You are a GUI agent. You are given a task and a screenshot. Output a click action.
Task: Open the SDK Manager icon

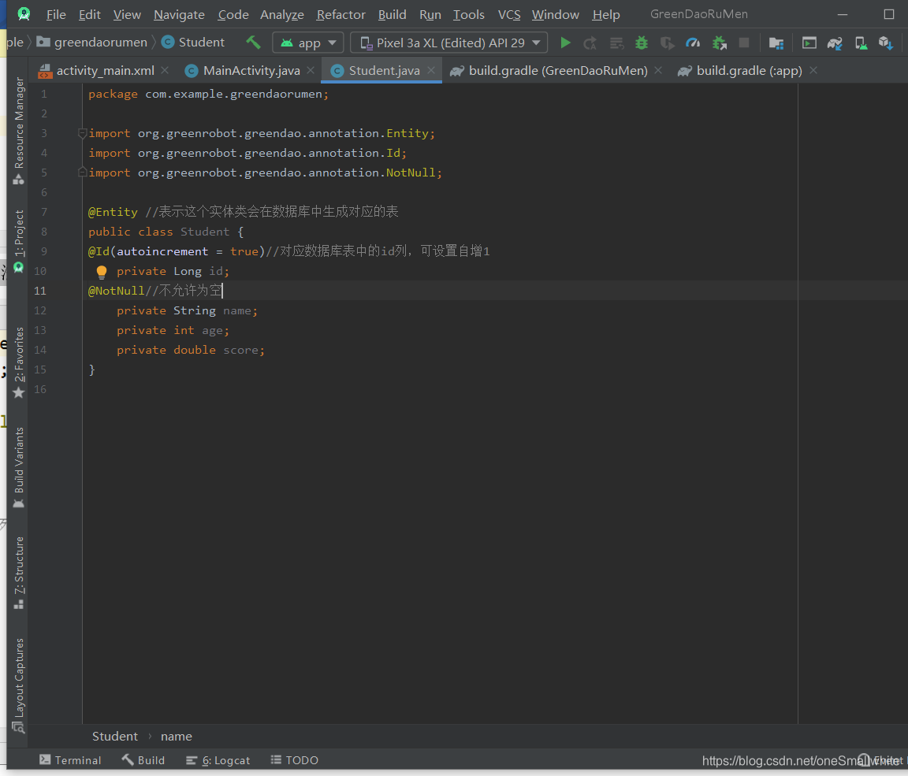[886, 43]
